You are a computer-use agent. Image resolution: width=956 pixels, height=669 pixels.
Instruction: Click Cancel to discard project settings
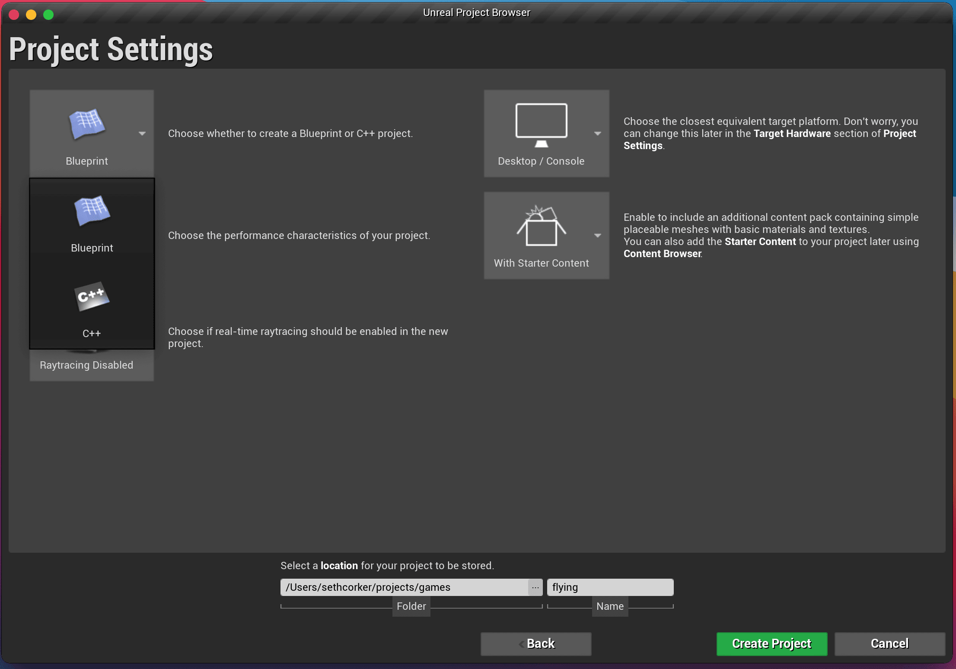[890, 644]
